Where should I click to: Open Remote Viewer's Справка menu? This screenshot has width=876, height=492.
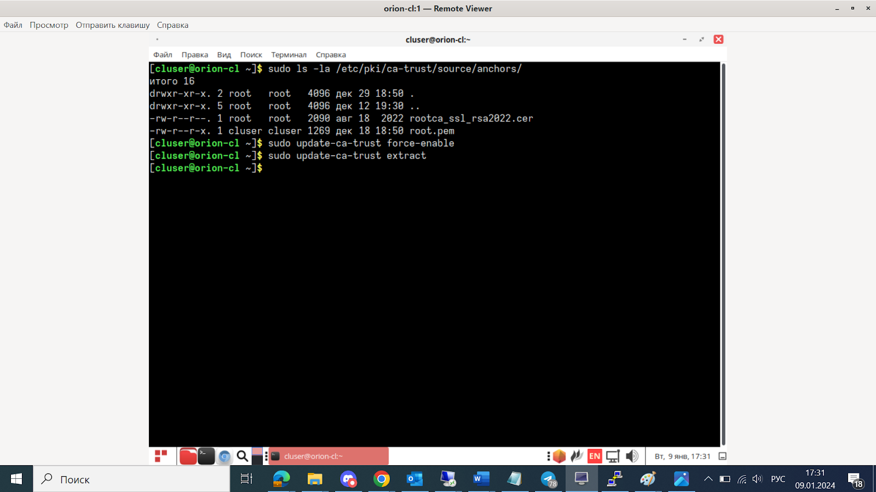click(172, 25)
